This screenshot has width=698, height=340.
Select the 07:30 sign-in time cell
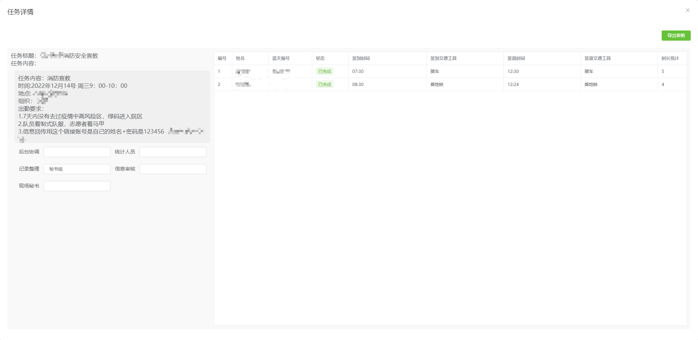(358, 71)
